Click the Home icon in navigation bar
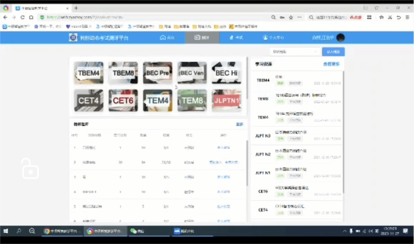 coord(167,38)
